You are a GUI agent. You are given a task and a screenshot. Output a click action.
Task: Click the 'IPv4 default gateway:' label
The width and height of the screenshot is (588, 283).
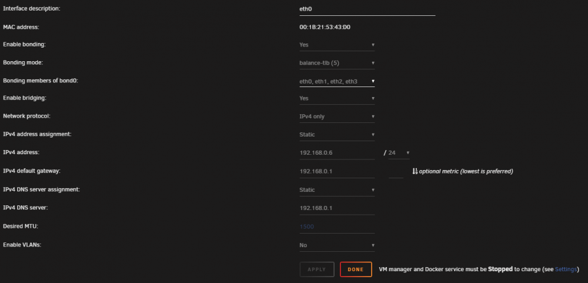pyautogui.click(x=32, y=171)
